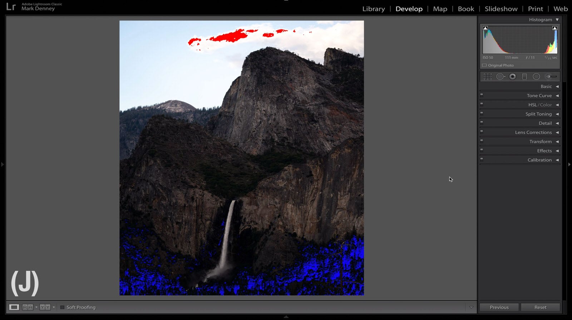Open the reference view options dropdown
This screenshot has height=320, width=572.
click(x=36, y=307)
